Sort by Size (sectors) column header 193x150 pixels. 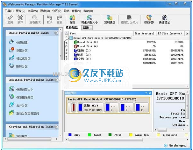point(144,33)
